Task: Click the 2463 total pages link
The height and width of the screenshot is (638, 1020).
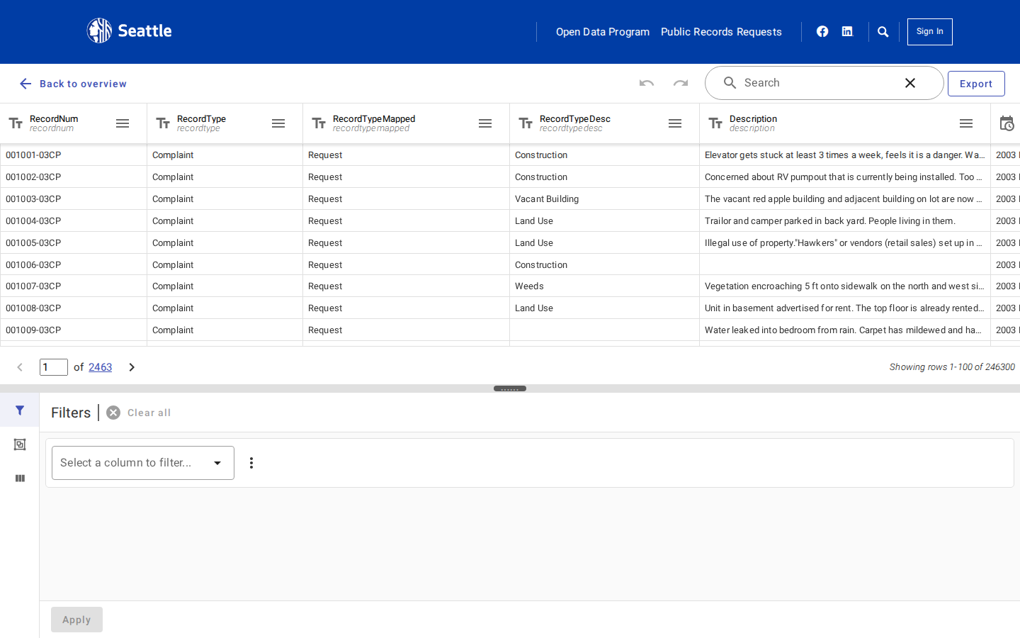Action: (100, 367)
